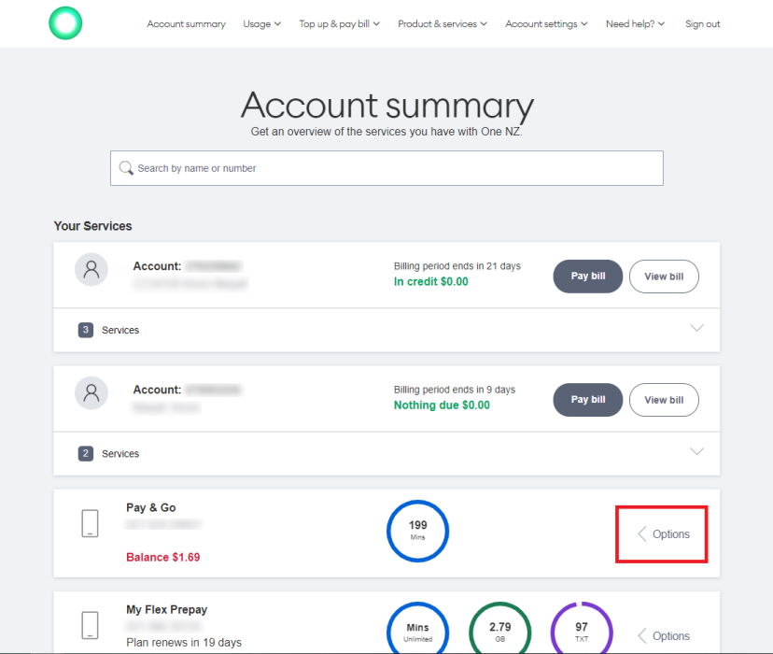Click the One NZ green circle logo
Viewport: 773px width, 654px height.
(65, 23)
